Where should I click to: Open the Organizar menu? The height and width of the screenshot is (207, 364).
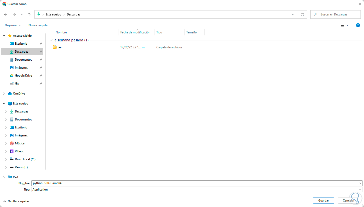(13, 25)
